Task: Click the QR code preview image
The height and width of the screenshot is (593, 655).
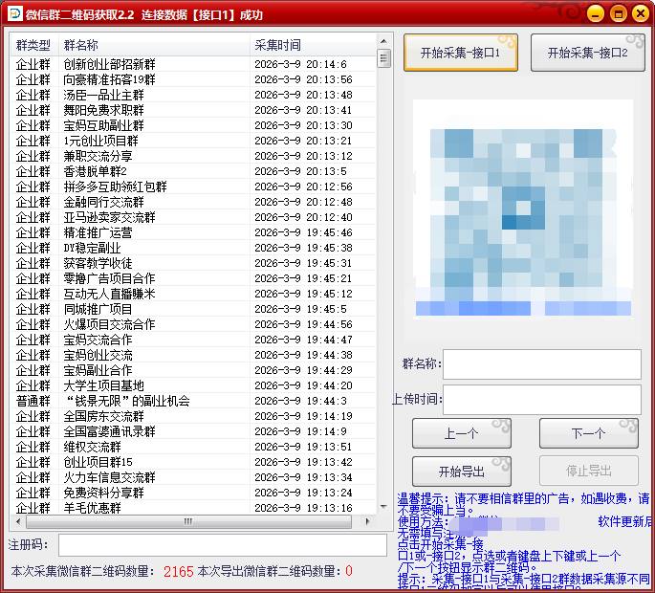Action: coord(523,209)
